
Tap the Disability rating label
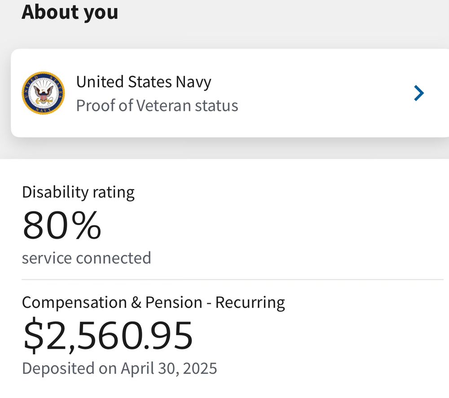tap(78, 192)
